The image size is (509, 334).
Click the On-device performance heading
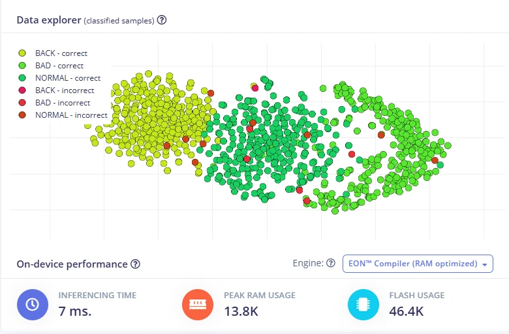[72, 264]
